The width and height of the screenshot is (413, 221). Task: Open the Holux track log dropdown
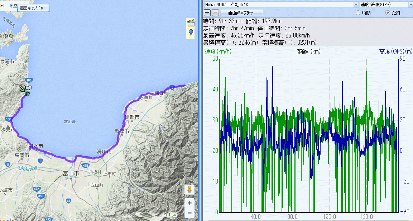point(356,5)
